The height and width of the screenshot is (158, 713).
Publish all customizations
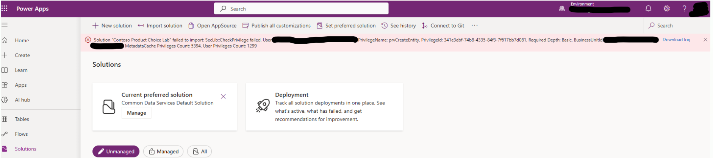[x=277, y=26]
